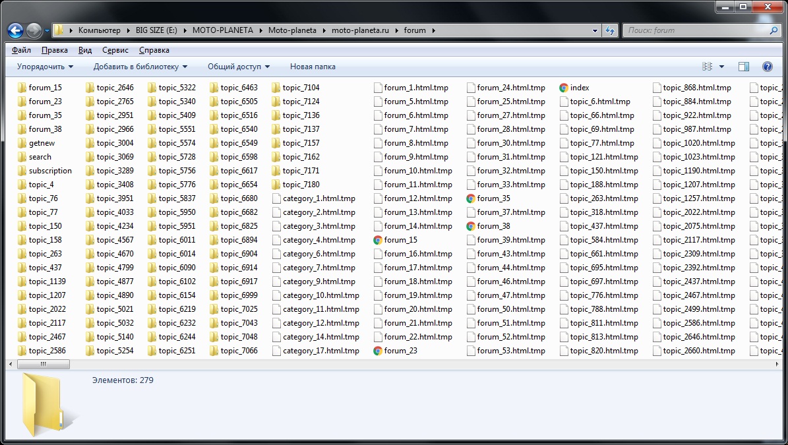Expand the view options dropdown arrow
788x445 pixels.
(722, 67)
